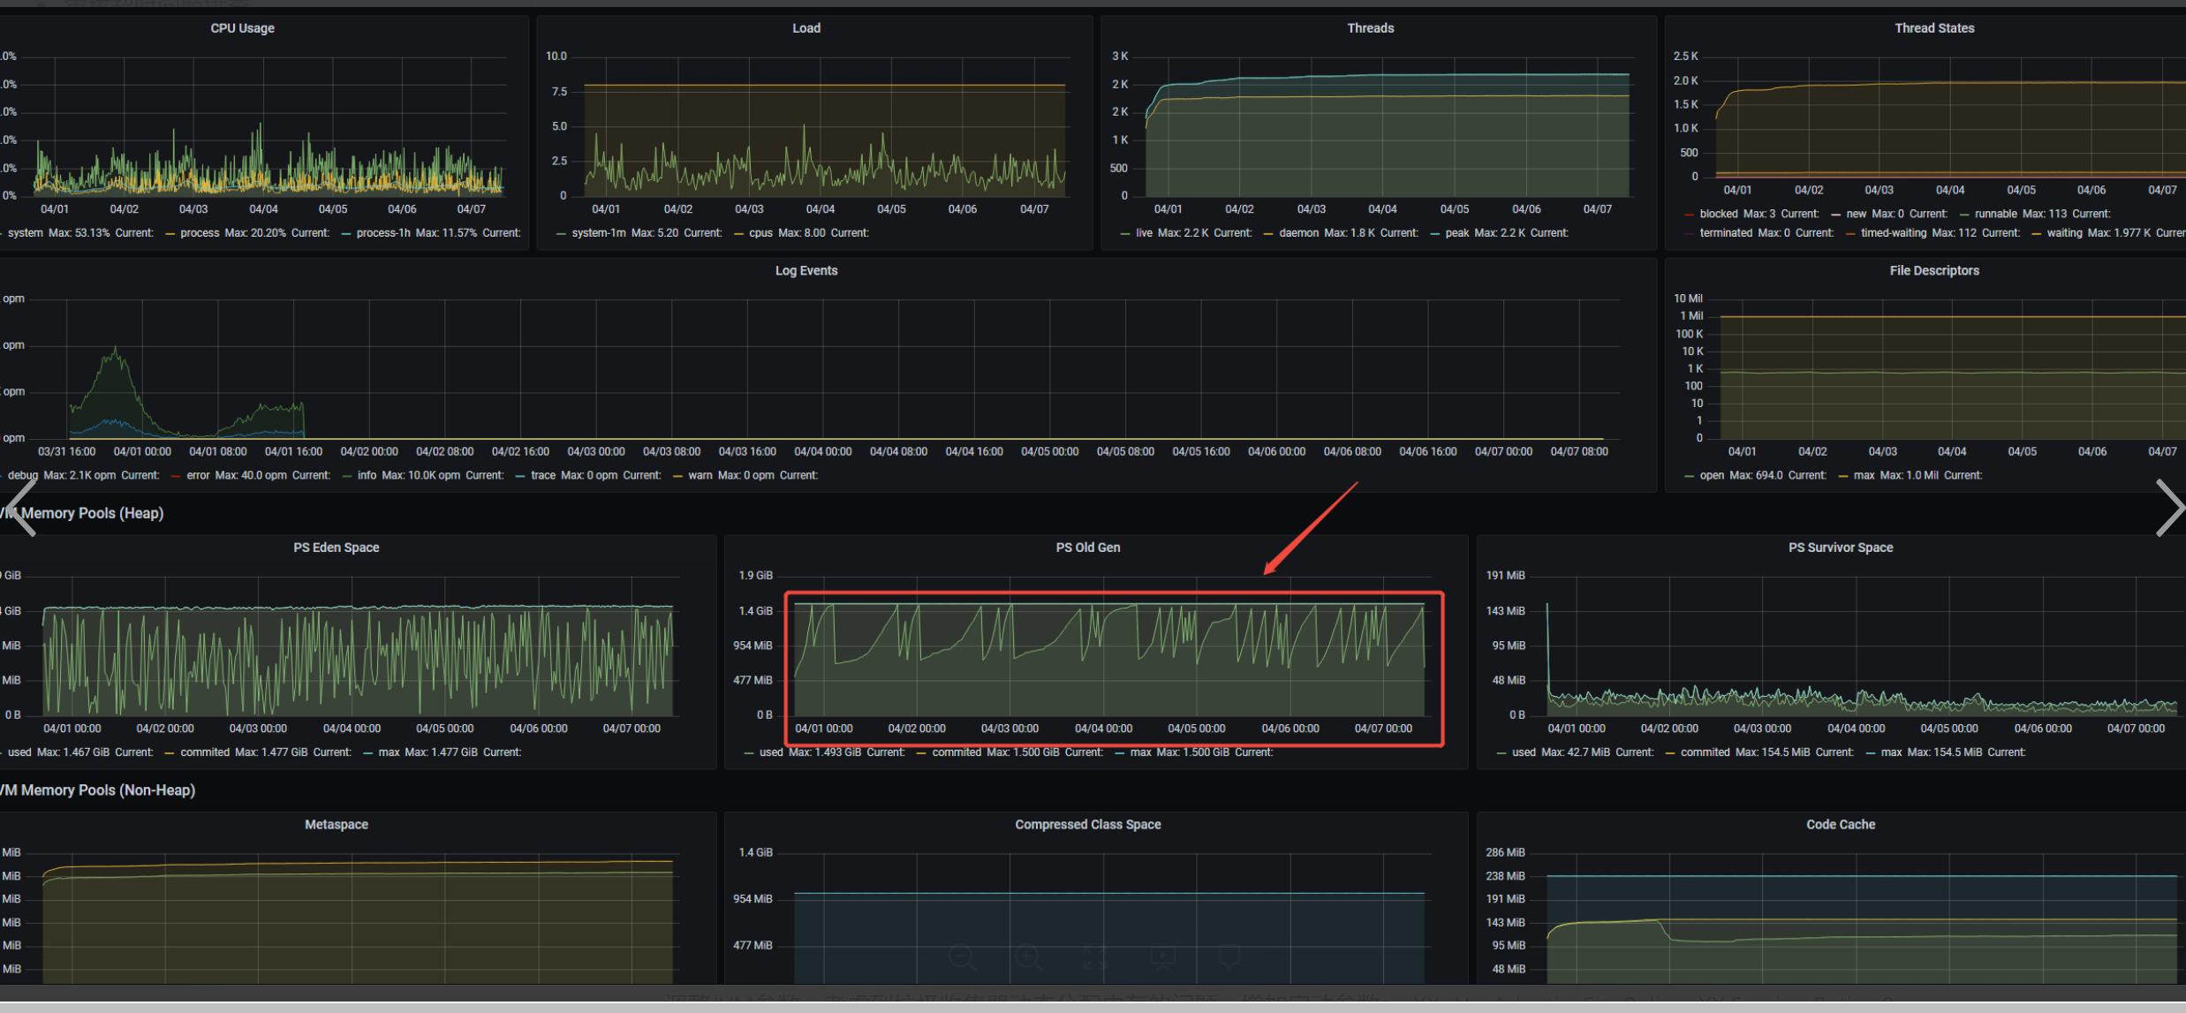
Task: Go to previous image with left arrow
Action: tap(19, 507)
